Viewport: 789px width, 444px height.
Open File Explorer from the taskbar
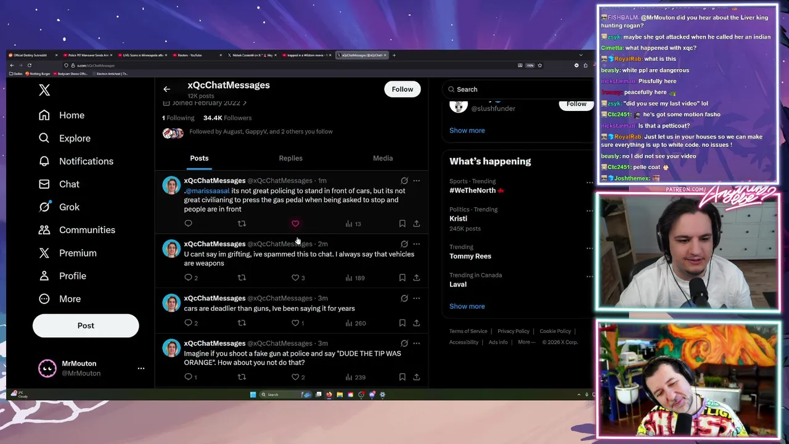point(340,395)
